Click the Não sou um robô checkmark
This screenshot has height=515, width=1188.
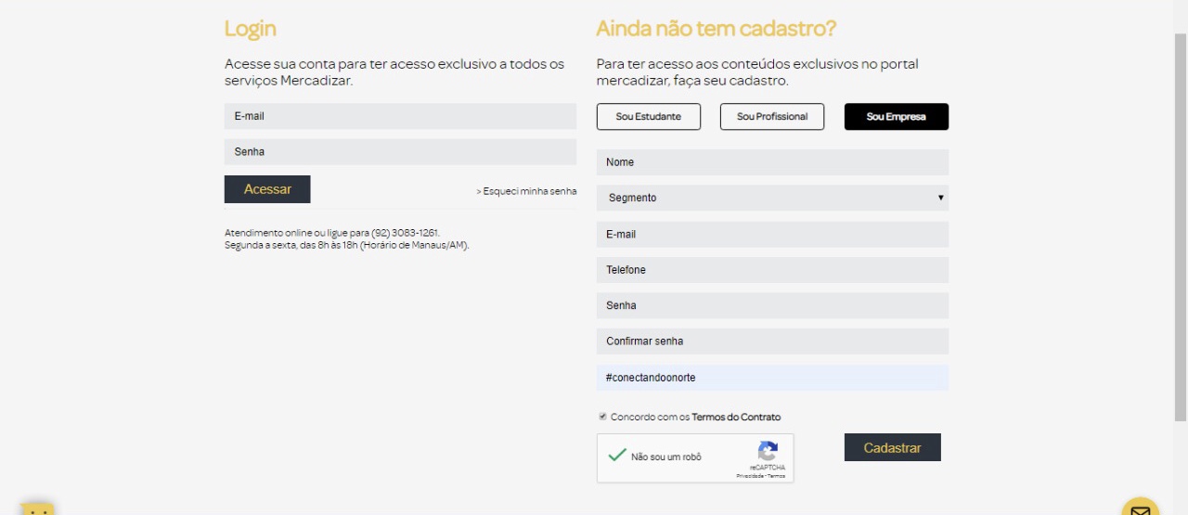[617, 456]
